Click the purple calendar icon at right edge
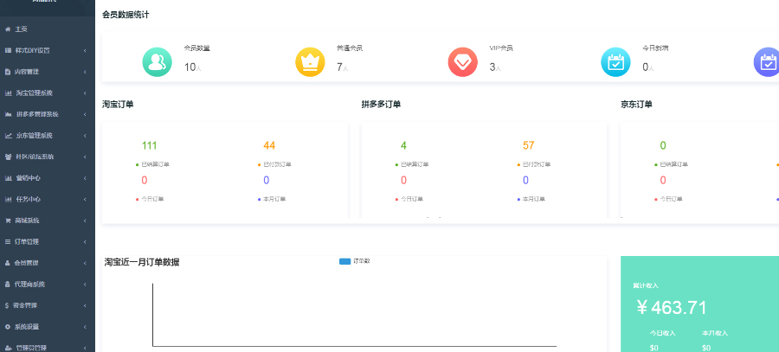This screenshot has height=352, width=779. pos(767,62)
